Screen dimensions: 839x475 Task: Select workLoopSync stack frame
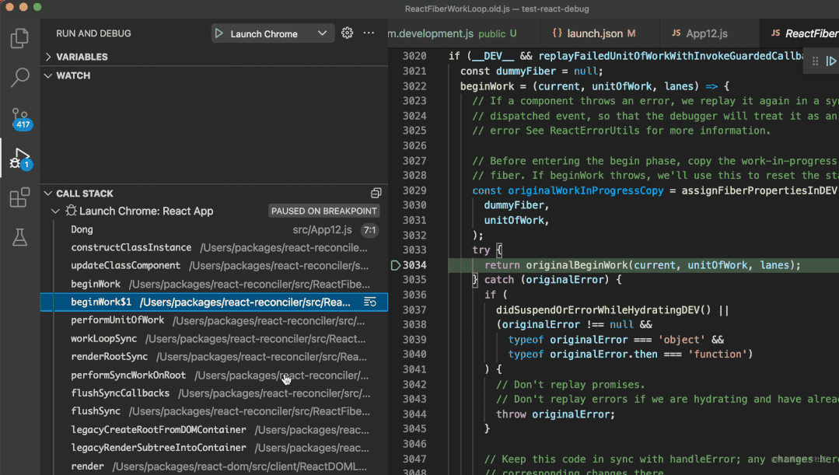click(214, 339)
